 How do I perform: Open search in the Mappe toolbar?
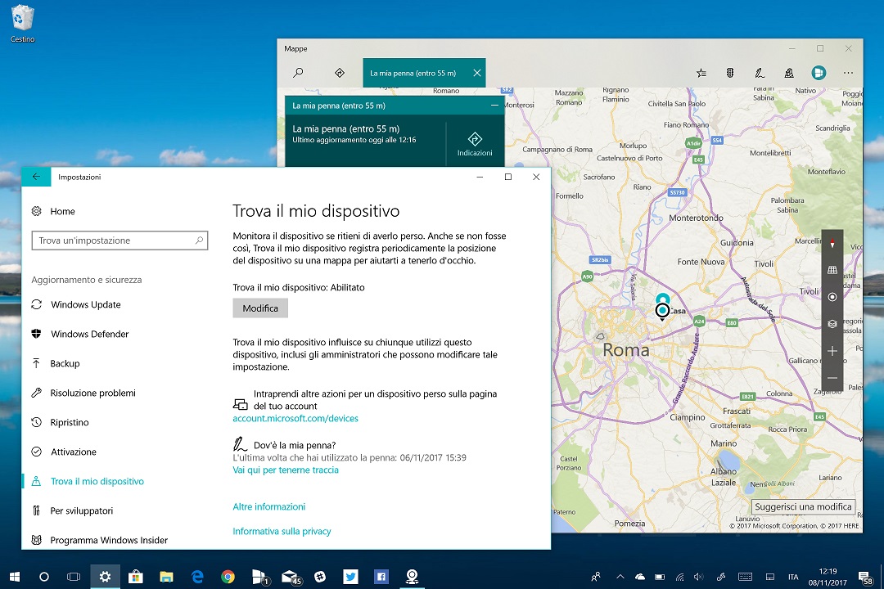[x=298, y=73]
